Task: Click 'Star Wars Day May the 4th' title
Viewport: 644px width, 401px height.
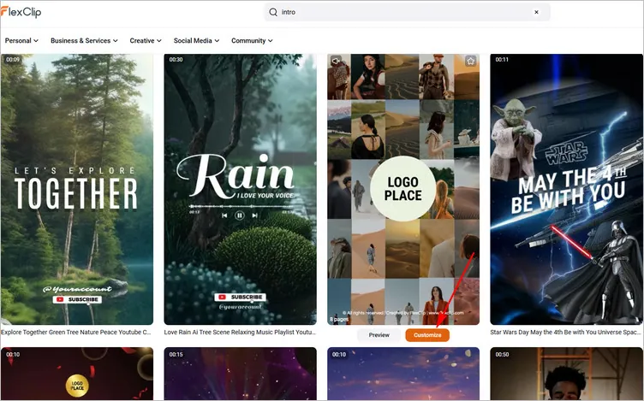Action: 565,332
